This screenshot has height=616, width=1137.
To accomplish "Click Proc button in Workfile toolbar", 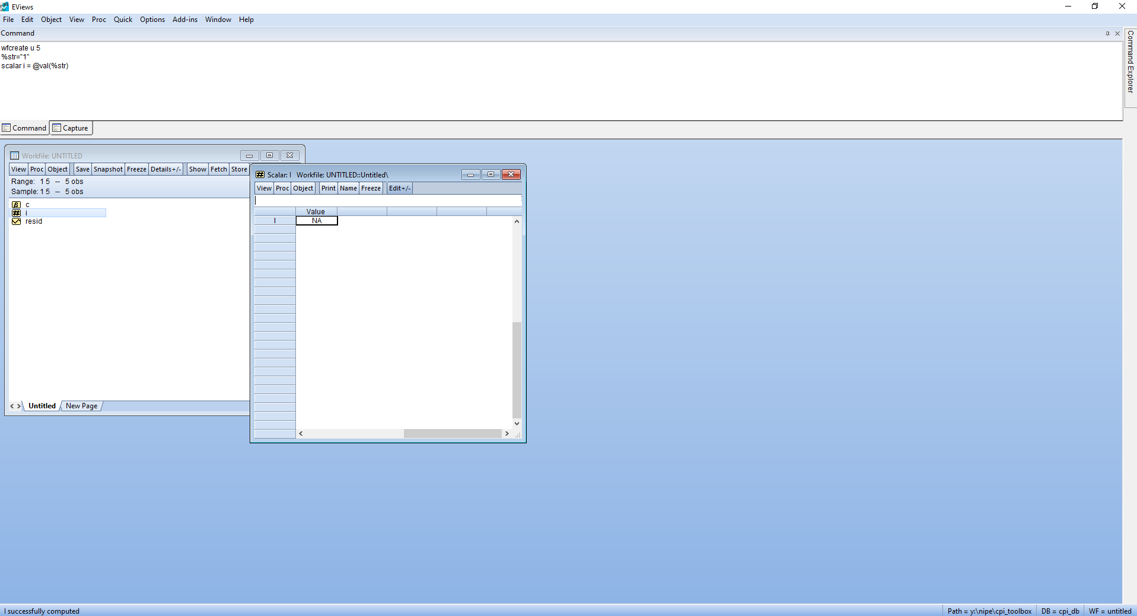I will pyautogui.click(x=37, y=169).
